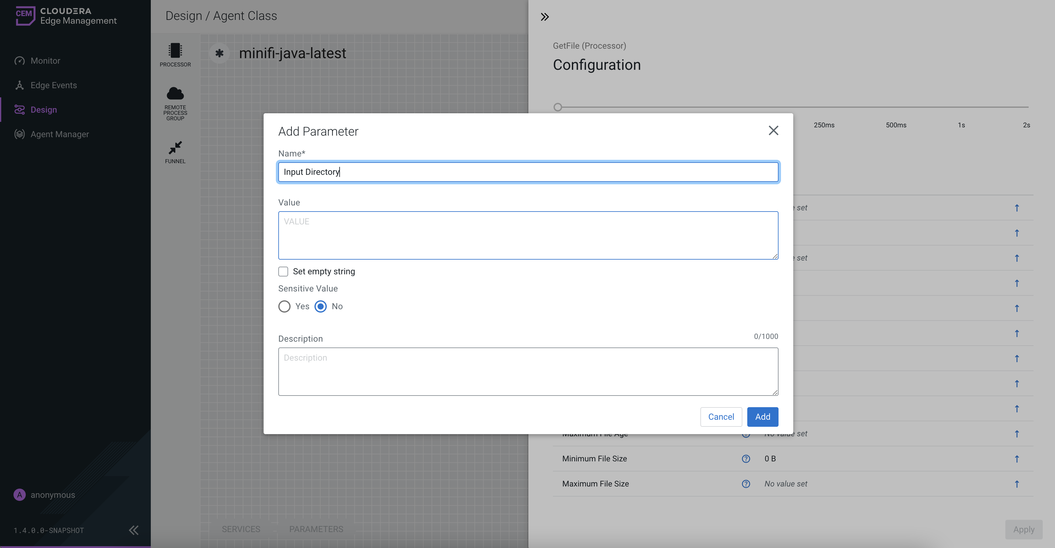
Task: Click the asterisk icon beside minifi-java-latest
Action: point(219,53)
